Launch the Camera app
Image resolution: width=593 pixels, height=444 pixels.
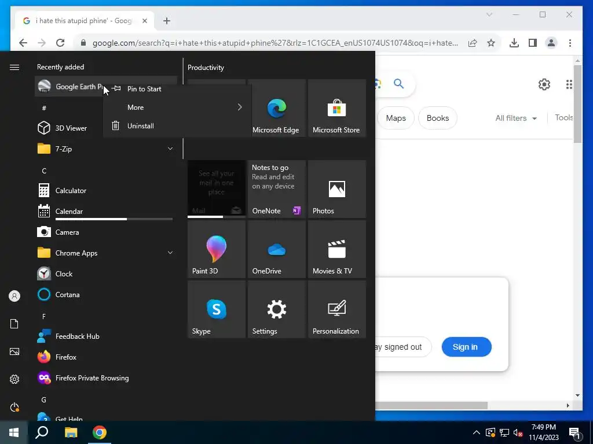tap(106, 232)
